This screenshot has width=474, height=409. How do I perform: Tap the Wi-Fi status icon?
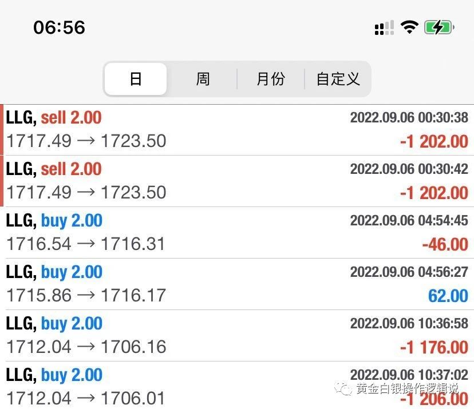tap(409, 27)
